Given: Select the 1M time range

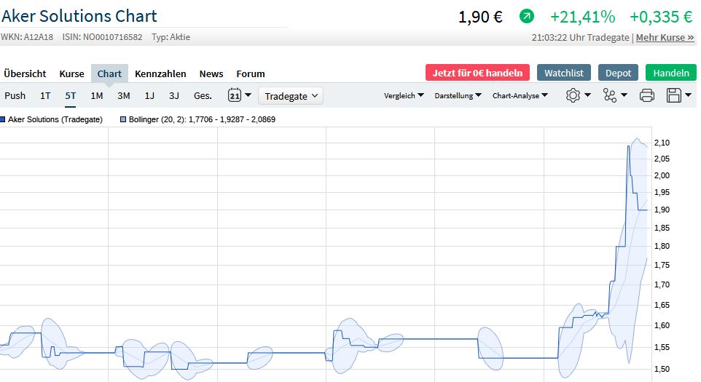Looking at the screenshot, I should [97, 95].
